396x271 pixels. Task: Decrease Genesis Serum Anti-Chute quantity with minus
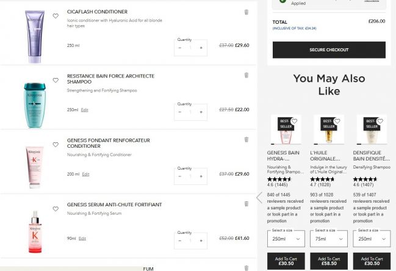click(180, 240)
